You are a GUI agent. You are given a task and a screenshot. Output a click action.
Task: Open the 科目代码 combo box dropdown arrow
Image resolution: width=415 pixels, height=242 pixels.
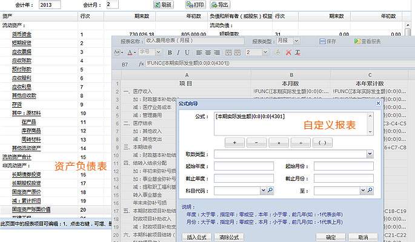tap(263, 191)
